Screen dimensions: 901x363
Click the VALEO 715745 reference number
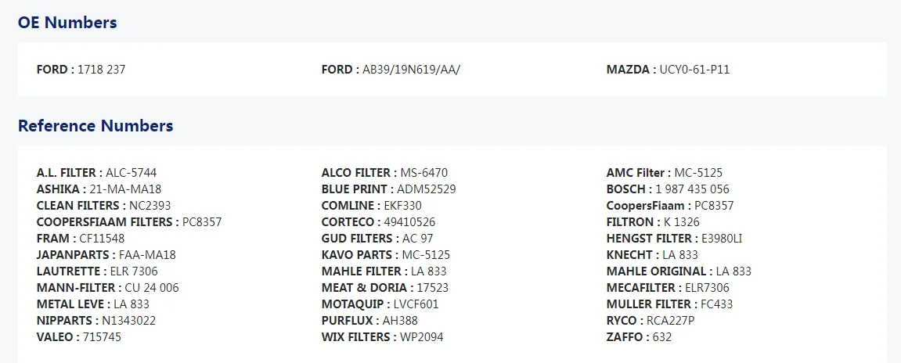[x=79, y=337]
